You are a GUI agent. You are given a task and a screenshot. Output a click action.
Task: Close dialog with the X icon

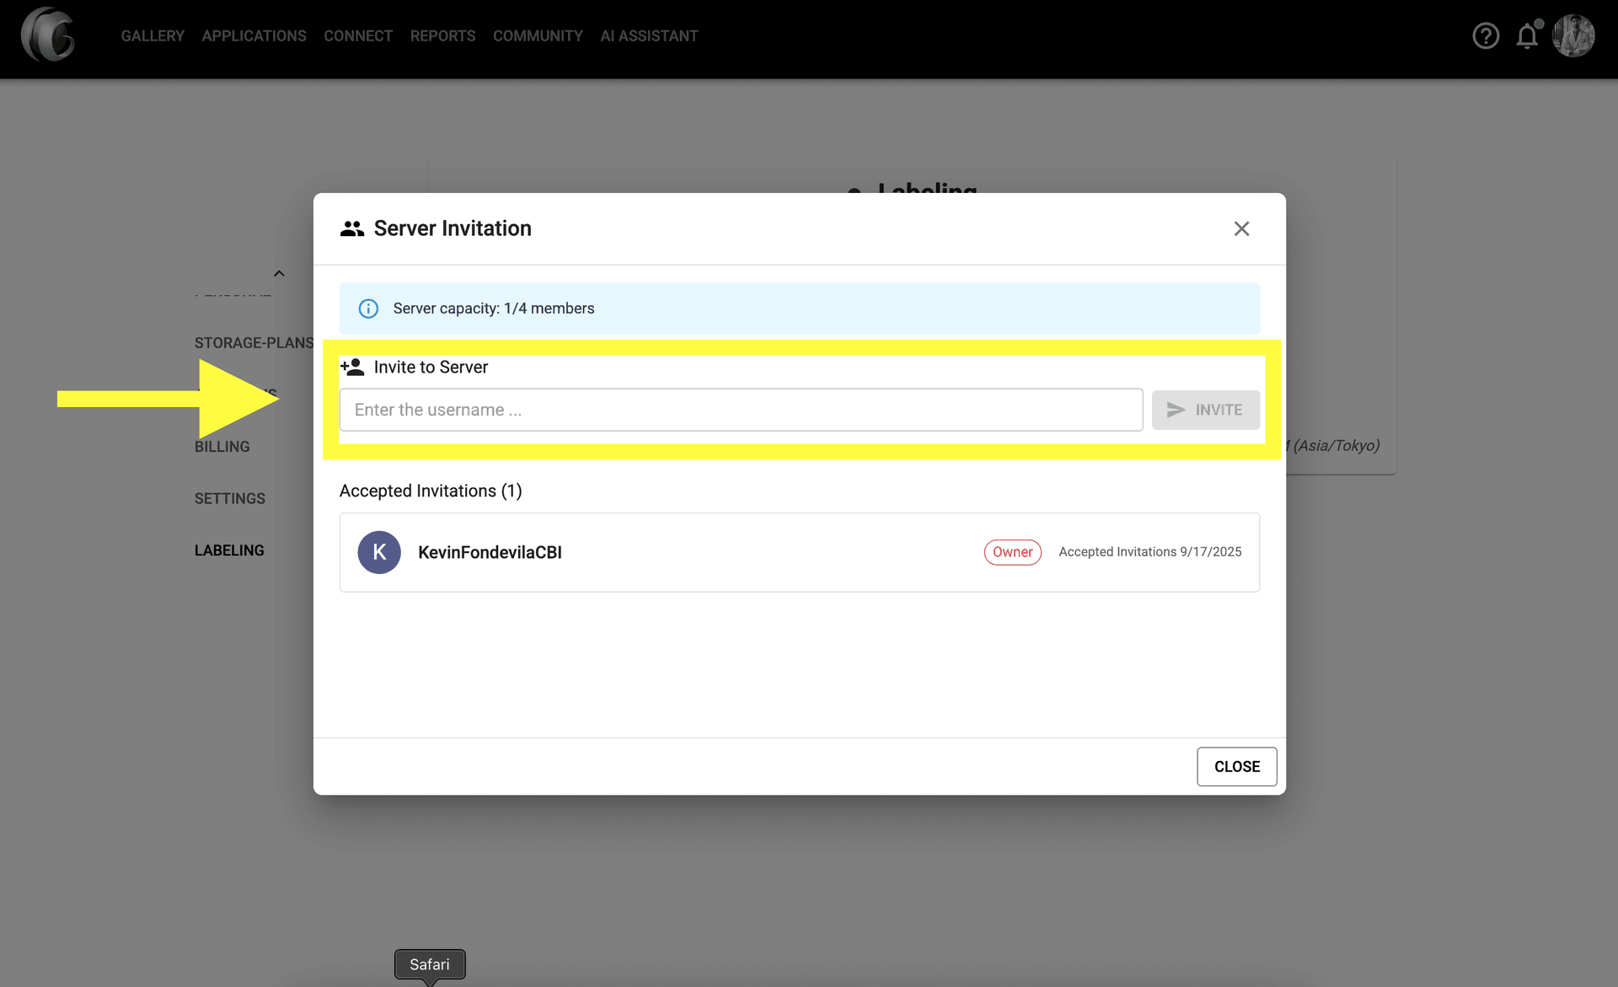(1241, 228)
